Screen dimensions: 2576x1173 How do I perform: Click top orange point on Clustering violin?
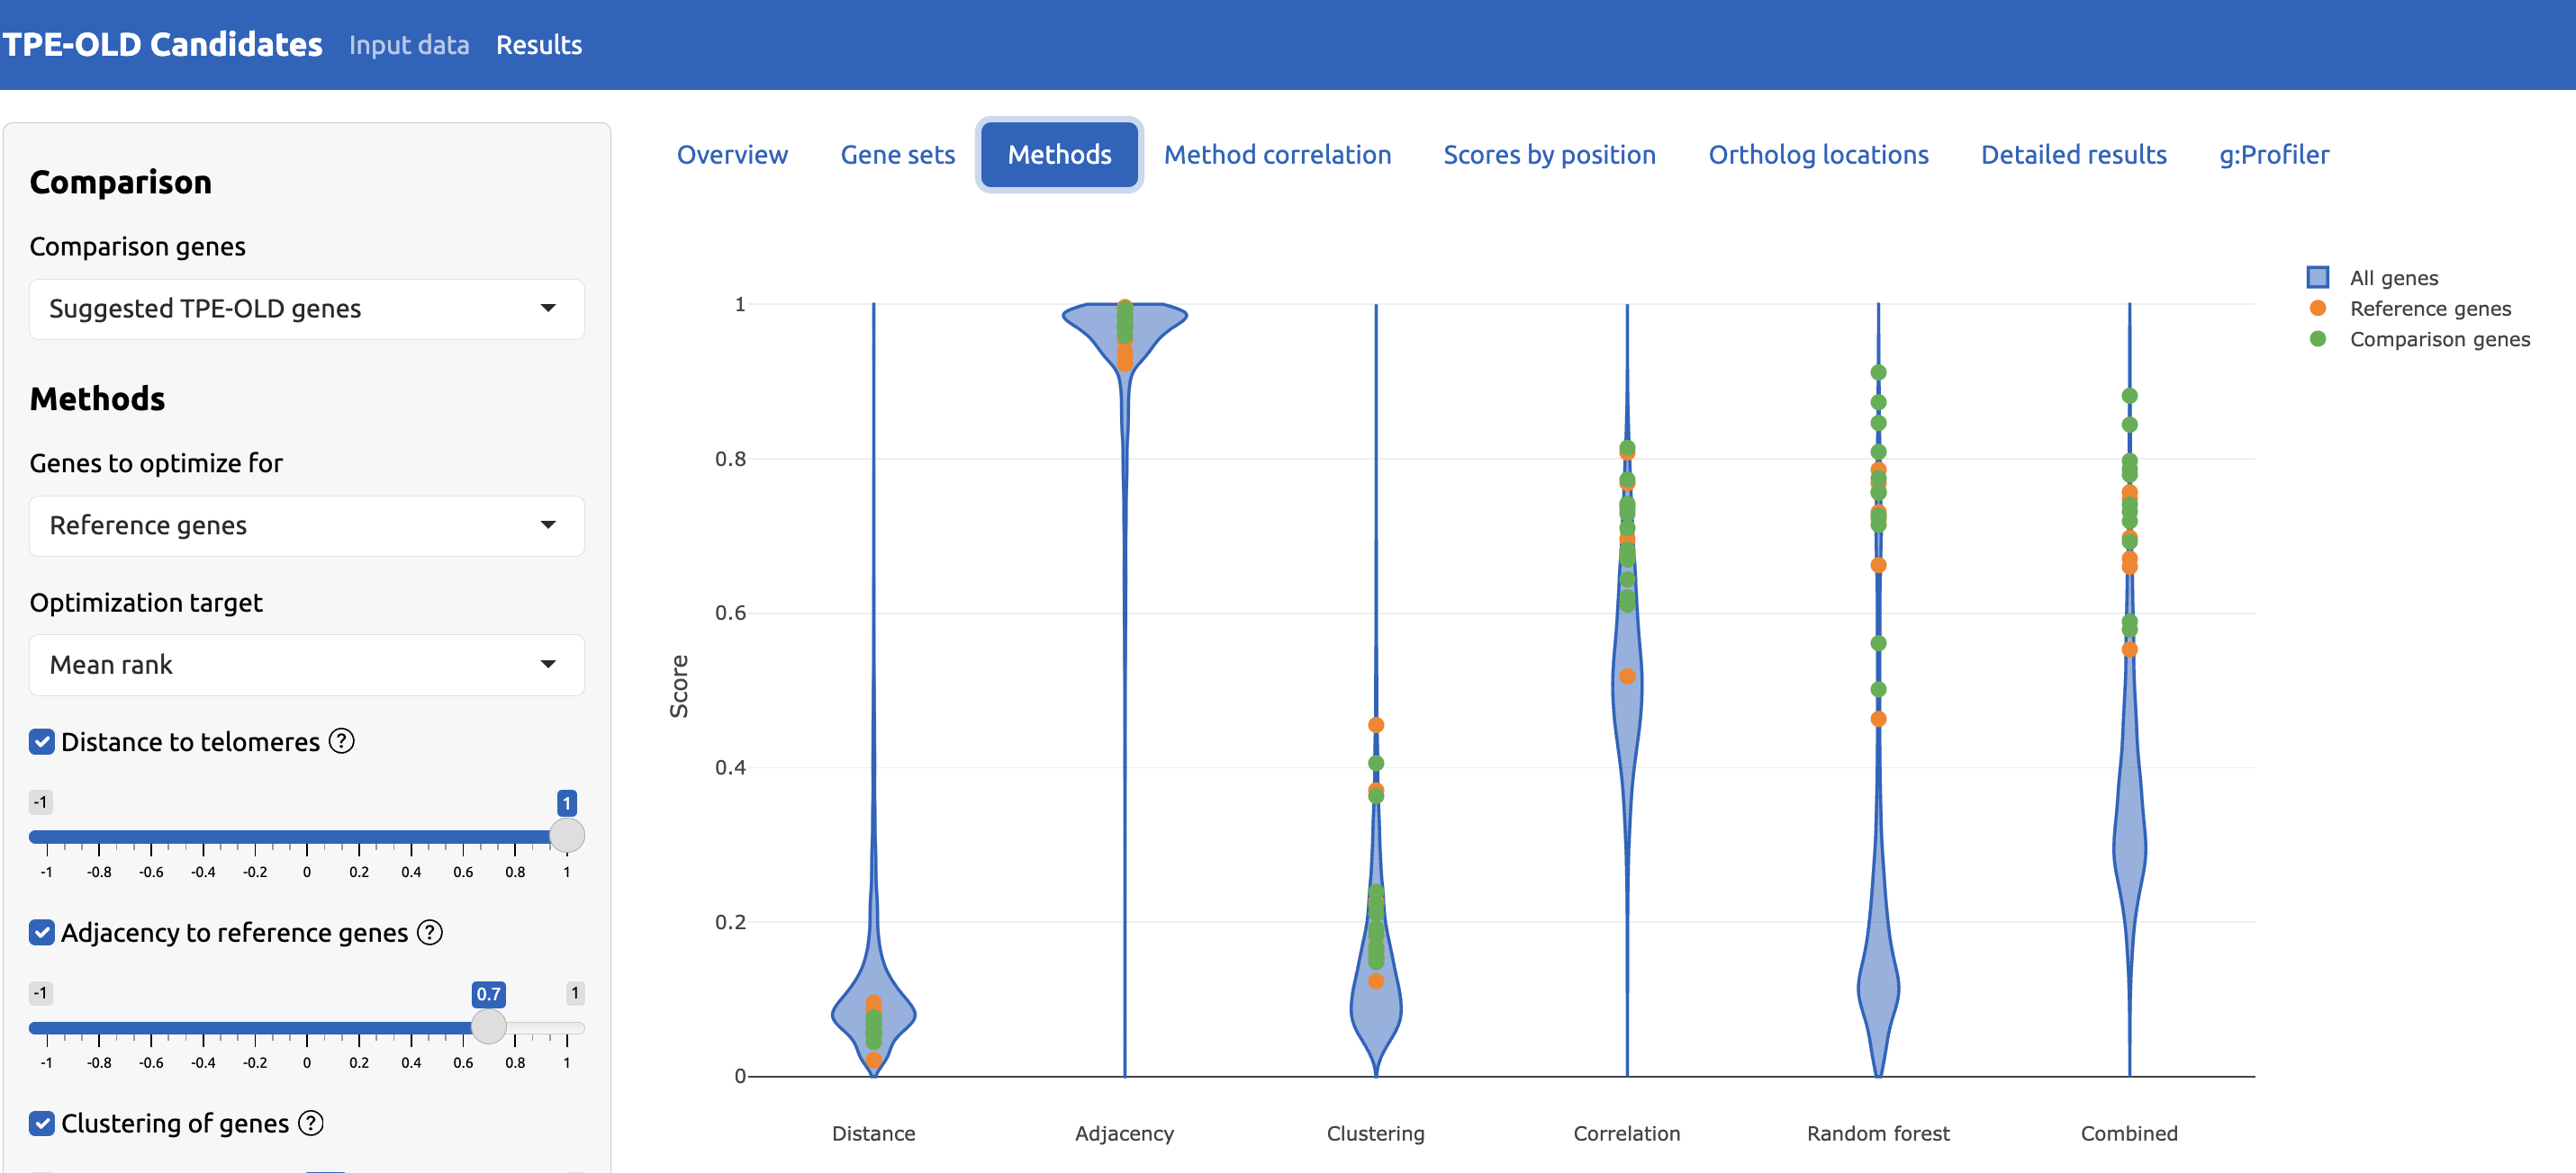[x=1376, y=724]
